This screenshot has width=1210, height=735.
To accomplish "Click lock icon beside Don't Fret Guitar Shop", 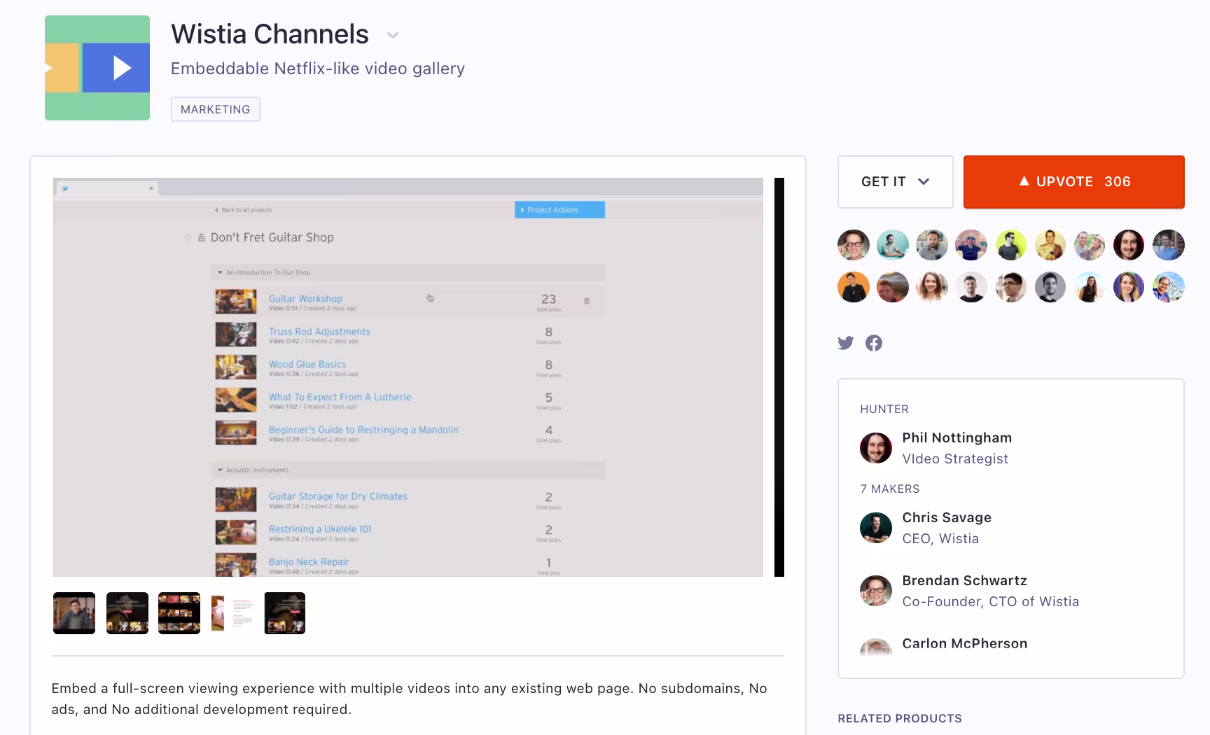I will click(x=202, y=237).
